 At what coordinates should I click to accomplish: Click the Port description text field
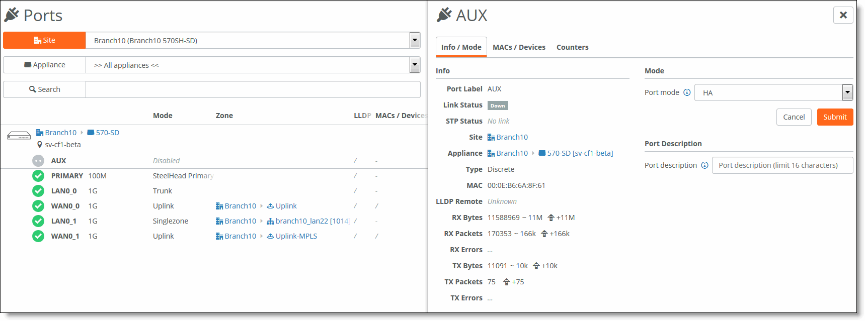coord(782,165)
